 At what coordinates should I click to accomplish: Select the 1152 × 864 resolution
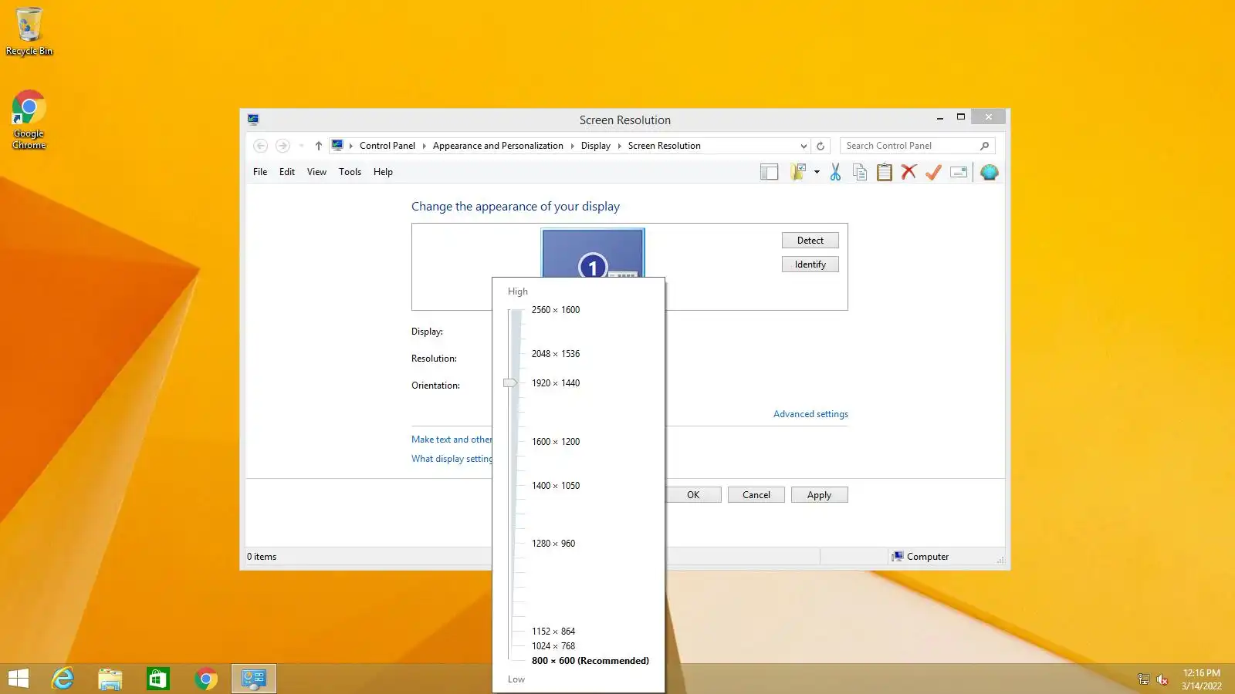(553, 632)
